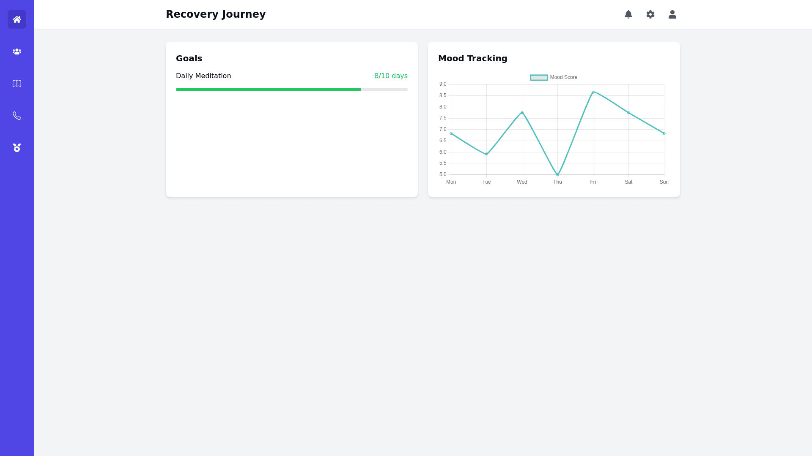Click the phone contact sidebar icon
This screenshot has height=456, width=812.
(17, 116)
